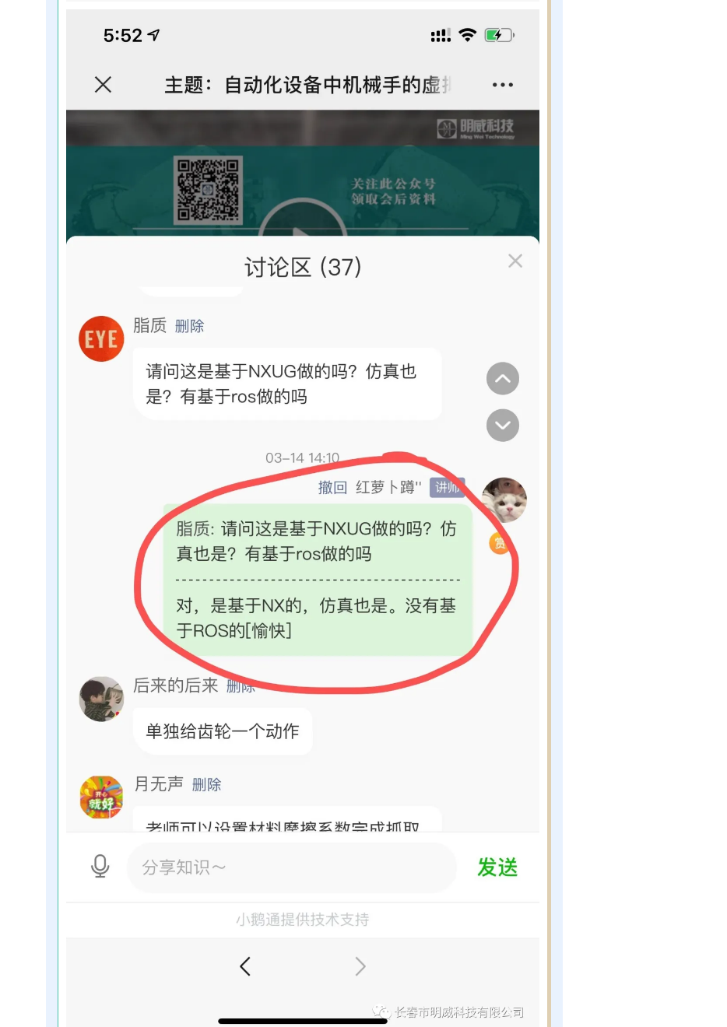Play the video with the play button

click(303, 222)
